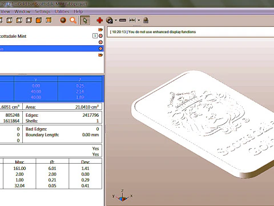Screen dimensions: 274x206
Task: Click red circle icon on highlighted blue row
Action: 100,49
